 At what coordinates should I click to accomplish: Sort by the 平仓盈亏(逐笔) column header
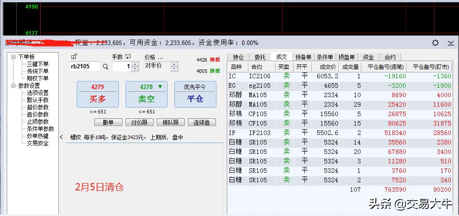click(x=384, y=67)
